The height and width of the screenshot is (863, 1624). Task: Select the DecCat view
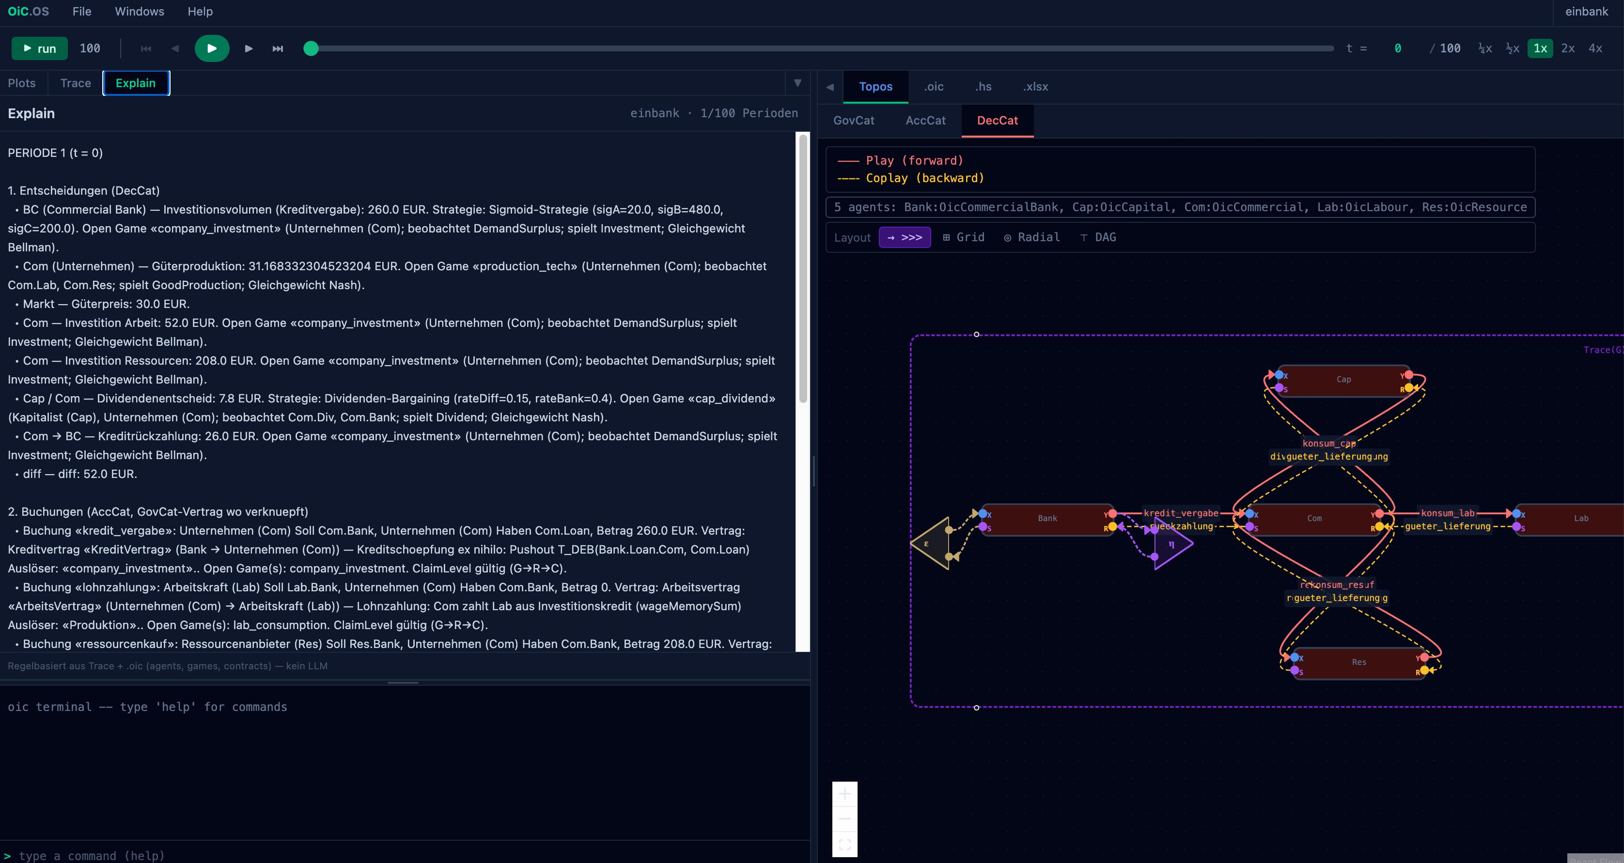(998, 121)
